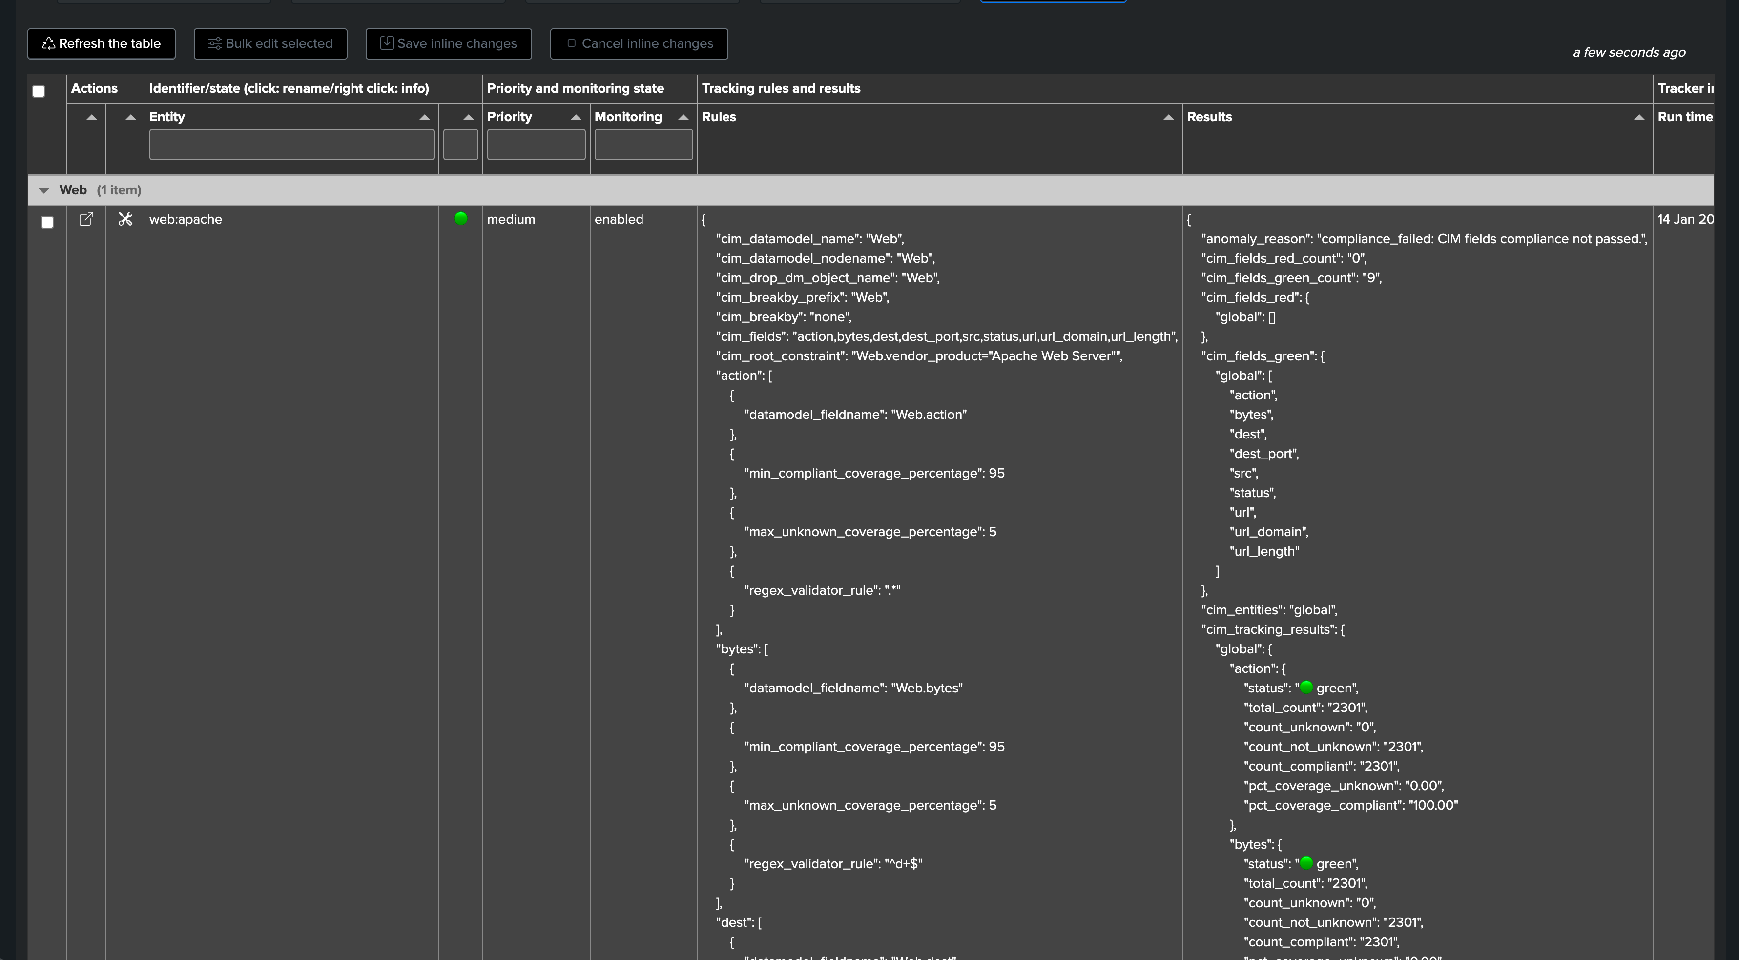Screen dimensions: 1739x960
Task: Click the '(1 item)' count label
Action: click(119, 190)
